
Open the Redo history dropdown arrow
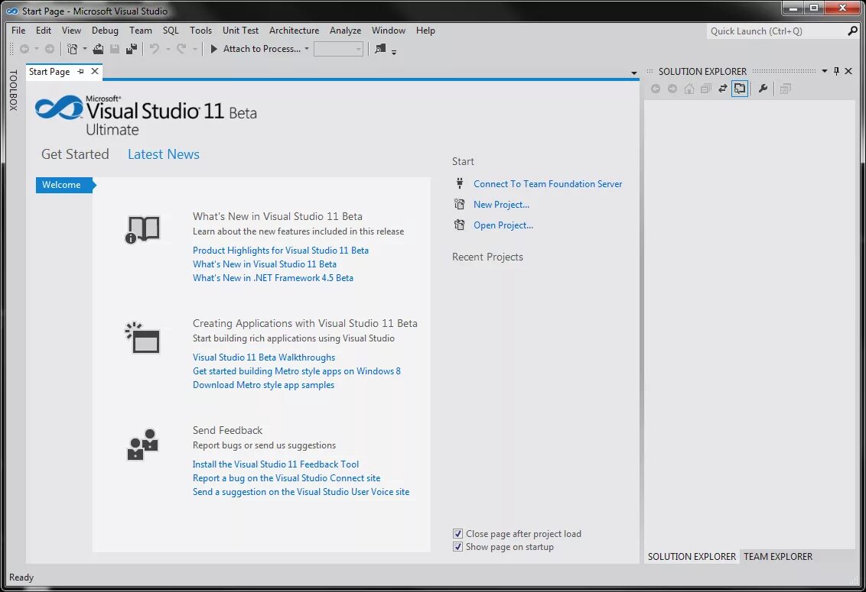[194, 49]
